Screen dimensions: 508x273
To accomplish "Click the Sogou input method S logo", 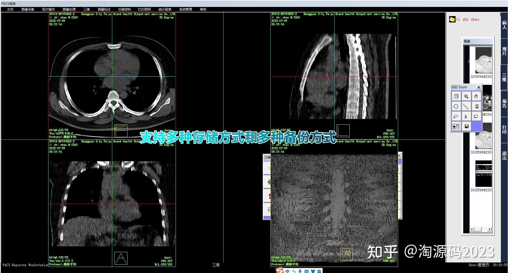I will (x=279, y=271).
